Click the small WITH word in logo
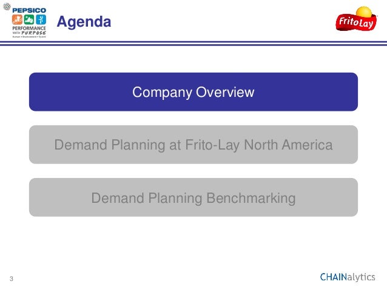 (16, 33)
